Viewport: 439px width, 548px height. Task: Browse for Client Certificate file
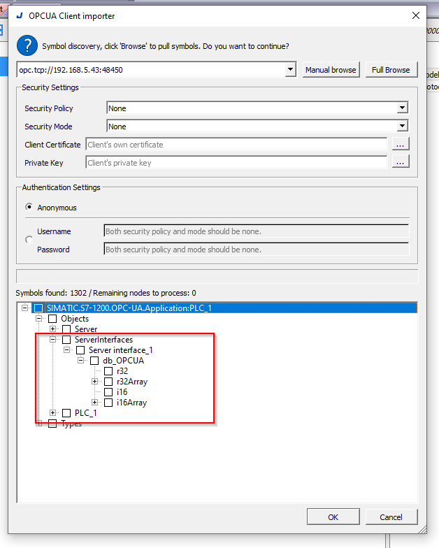click(x=400, y=144)
